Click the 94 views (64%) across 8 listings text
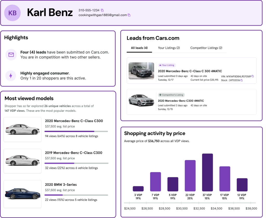The height and width of the screenshot is (218, 266). tap(71, 136)
